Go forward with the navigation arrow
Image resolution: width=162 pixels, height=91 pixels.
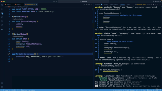tap(56, 2)
